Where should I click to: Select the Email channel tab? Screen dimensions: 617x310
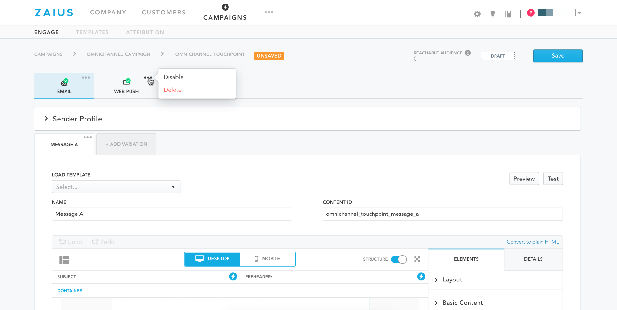point(64,86)
